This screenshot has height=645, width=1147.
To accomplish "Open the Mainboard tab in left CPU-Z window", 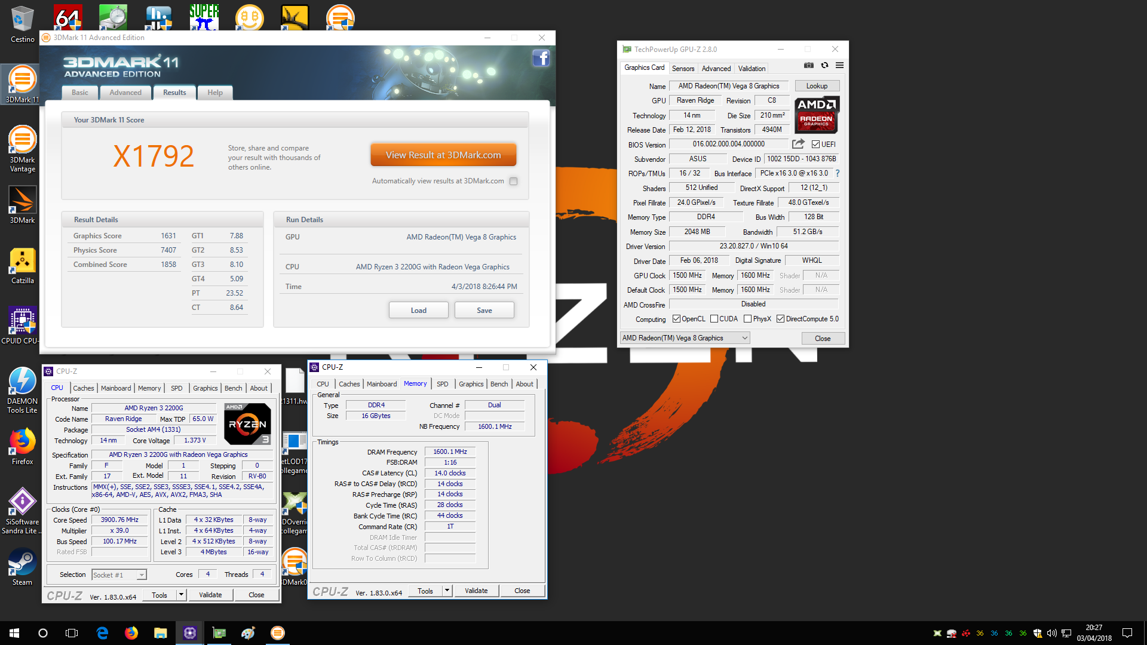I will (116, 388).
